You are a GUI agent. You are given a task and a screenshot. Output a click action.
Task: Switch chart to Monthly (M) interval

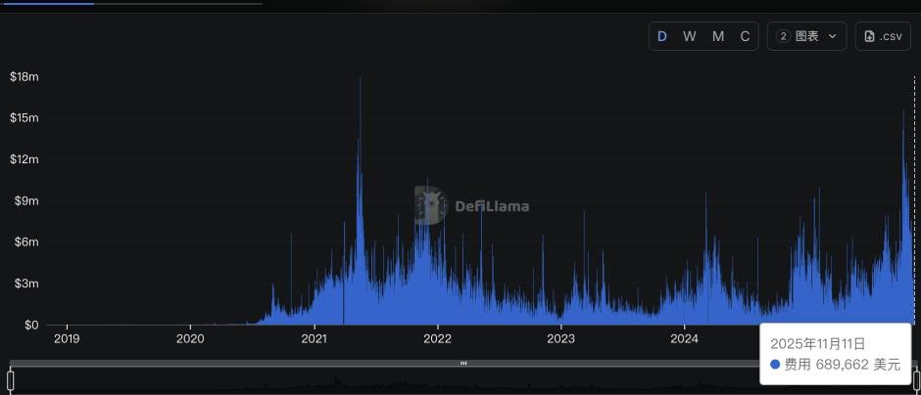pos(718,37)
